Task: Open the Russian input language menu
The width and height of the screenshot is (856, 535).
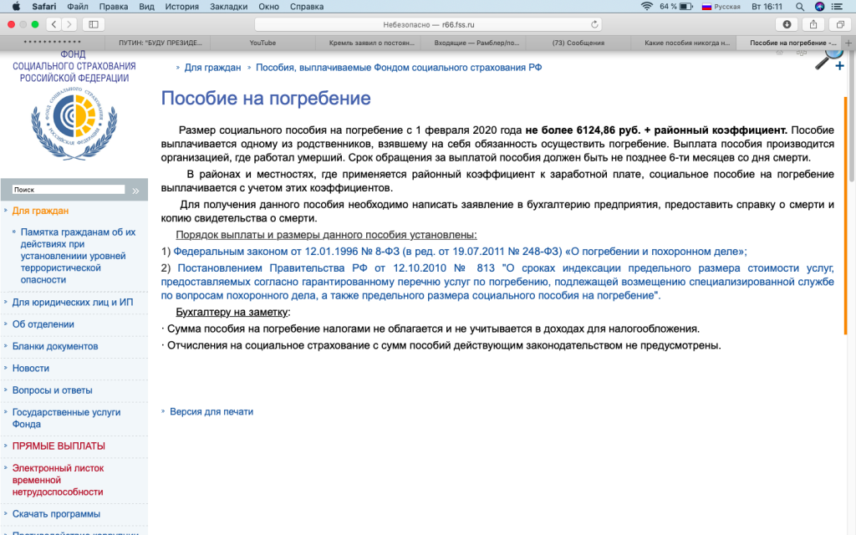Action: [721, 6]
